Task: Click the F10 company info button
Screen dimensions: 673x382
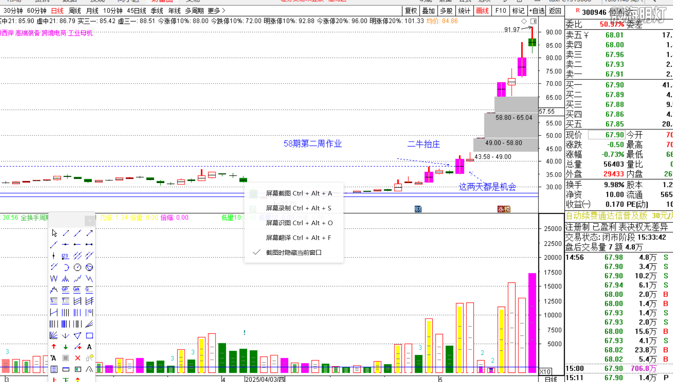Action: (501, 11)
